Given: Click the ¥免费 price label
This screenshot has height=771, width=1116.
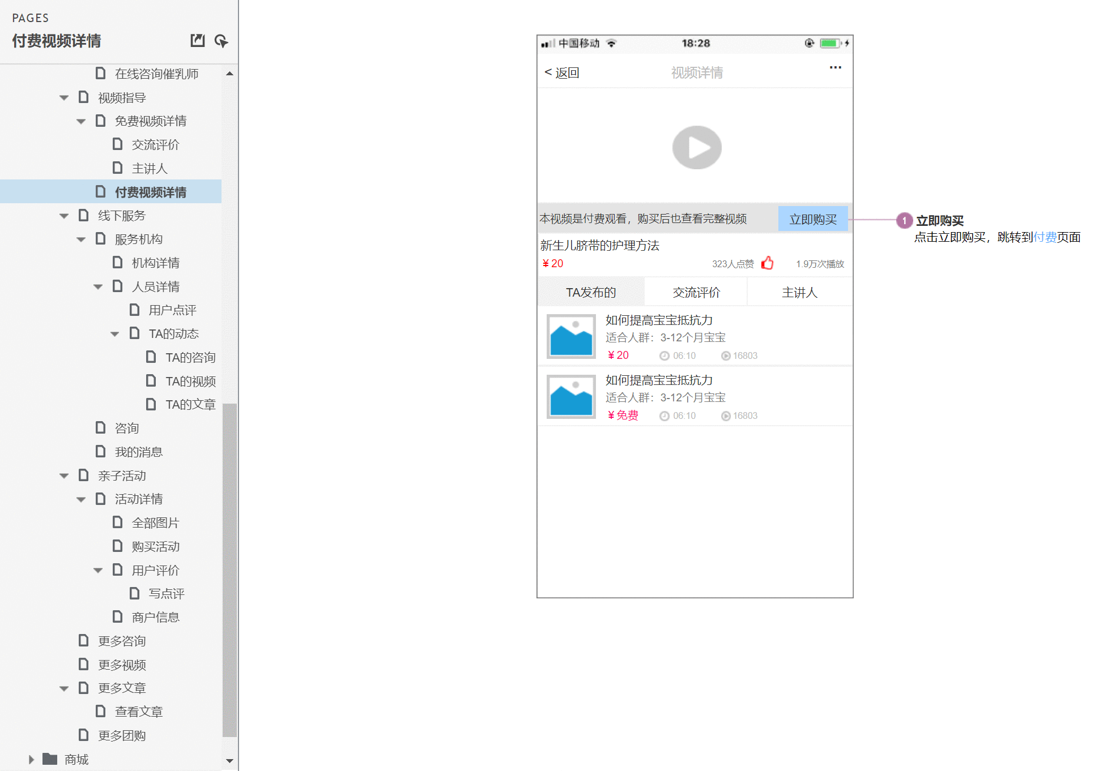Looking at the screenshot, I should [x=623, y=415].
